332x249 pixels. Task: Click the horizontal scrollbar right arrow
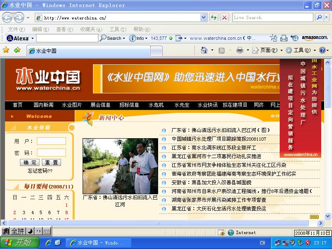(320, 223)
